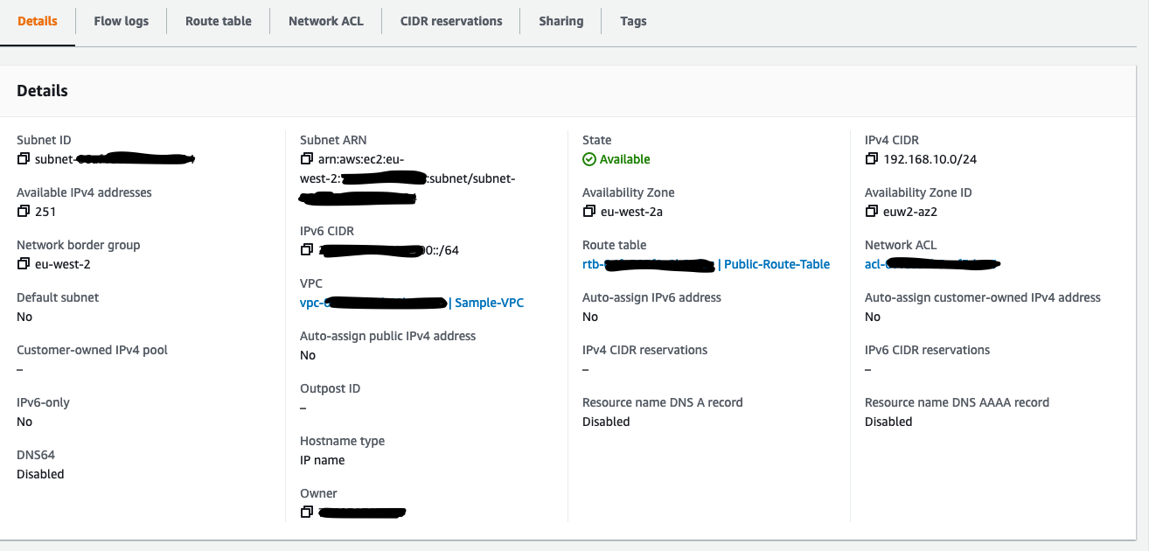Copy the Availability Zone ID euw2-az2
1149x551 pixels.
coord(871,212)
